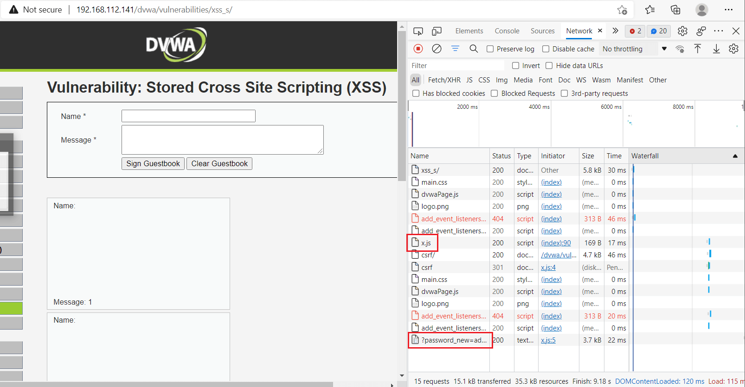The width and height of the screenshot is (745, 387).
Task: Clear the network log
Action: click(x=437, y=49)
